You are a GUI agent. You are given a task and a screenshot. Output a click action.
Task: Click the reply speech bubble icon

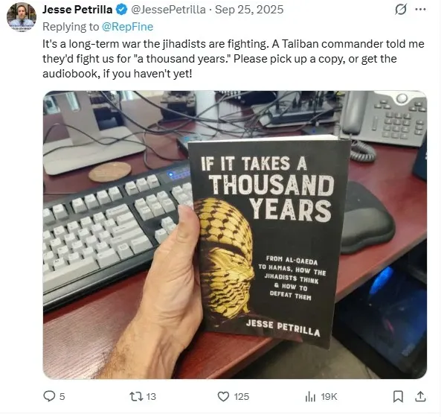[x=49, y=396]
